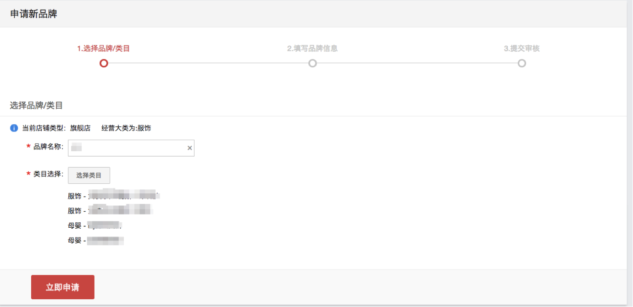Click the step 3 circle on progress line
Viewport: 633px width, 307px height.
point(522,63)
